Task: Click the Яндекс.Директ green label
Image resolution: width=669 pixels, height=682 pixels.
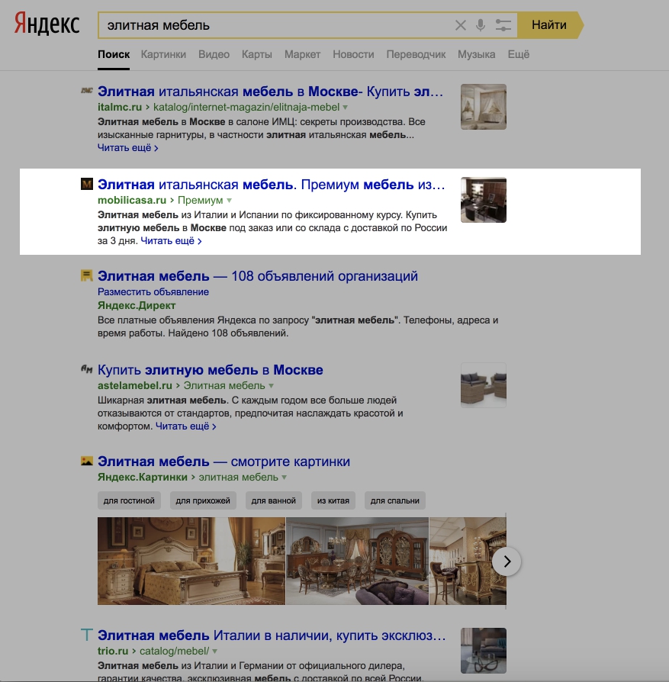Action: (x=137, y=305)
